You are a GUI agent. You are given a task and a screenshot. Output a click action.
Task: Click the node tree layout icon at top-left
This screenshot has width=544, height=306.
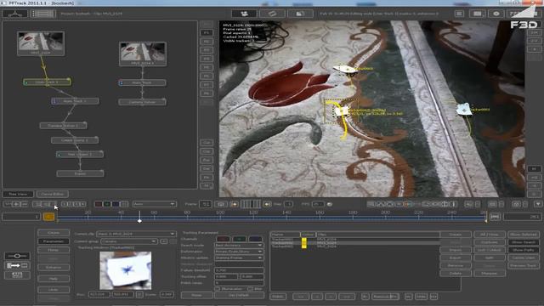click(x=15, y=14)
